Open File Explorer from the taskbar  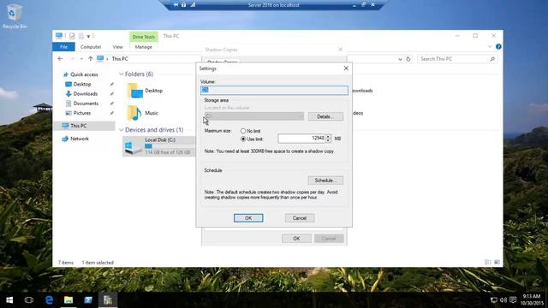click(x=68, y=300)
